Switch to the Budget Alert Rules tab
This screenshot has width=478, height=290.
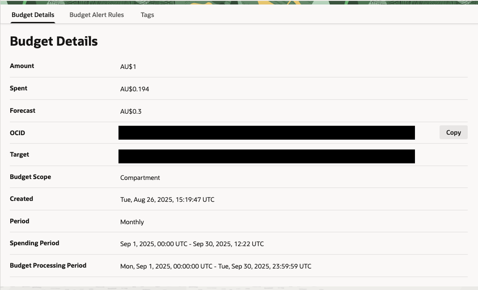97,15
